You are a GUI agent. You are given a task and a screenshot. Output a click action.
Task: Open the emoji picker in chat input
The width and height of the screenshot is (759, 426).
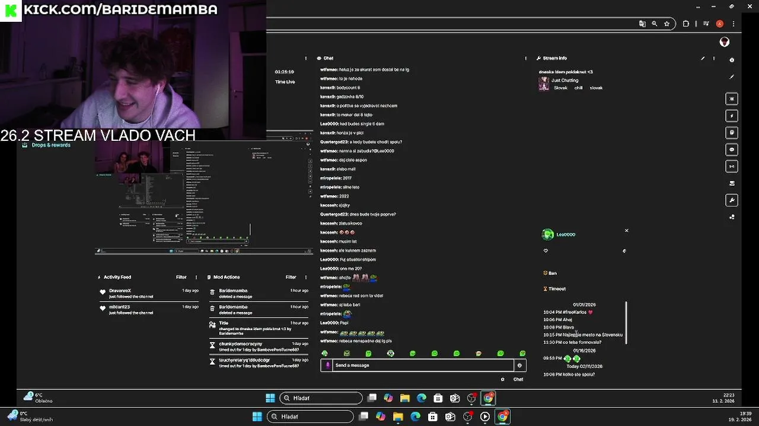pyautogui.click(x=519, y=365)
